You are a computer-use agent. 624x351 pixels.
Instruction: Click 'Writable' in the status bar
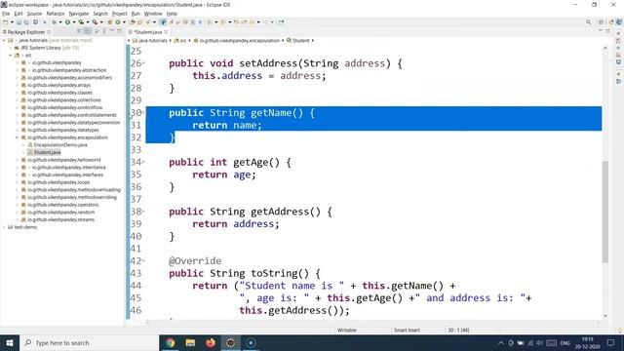(347, 330)
